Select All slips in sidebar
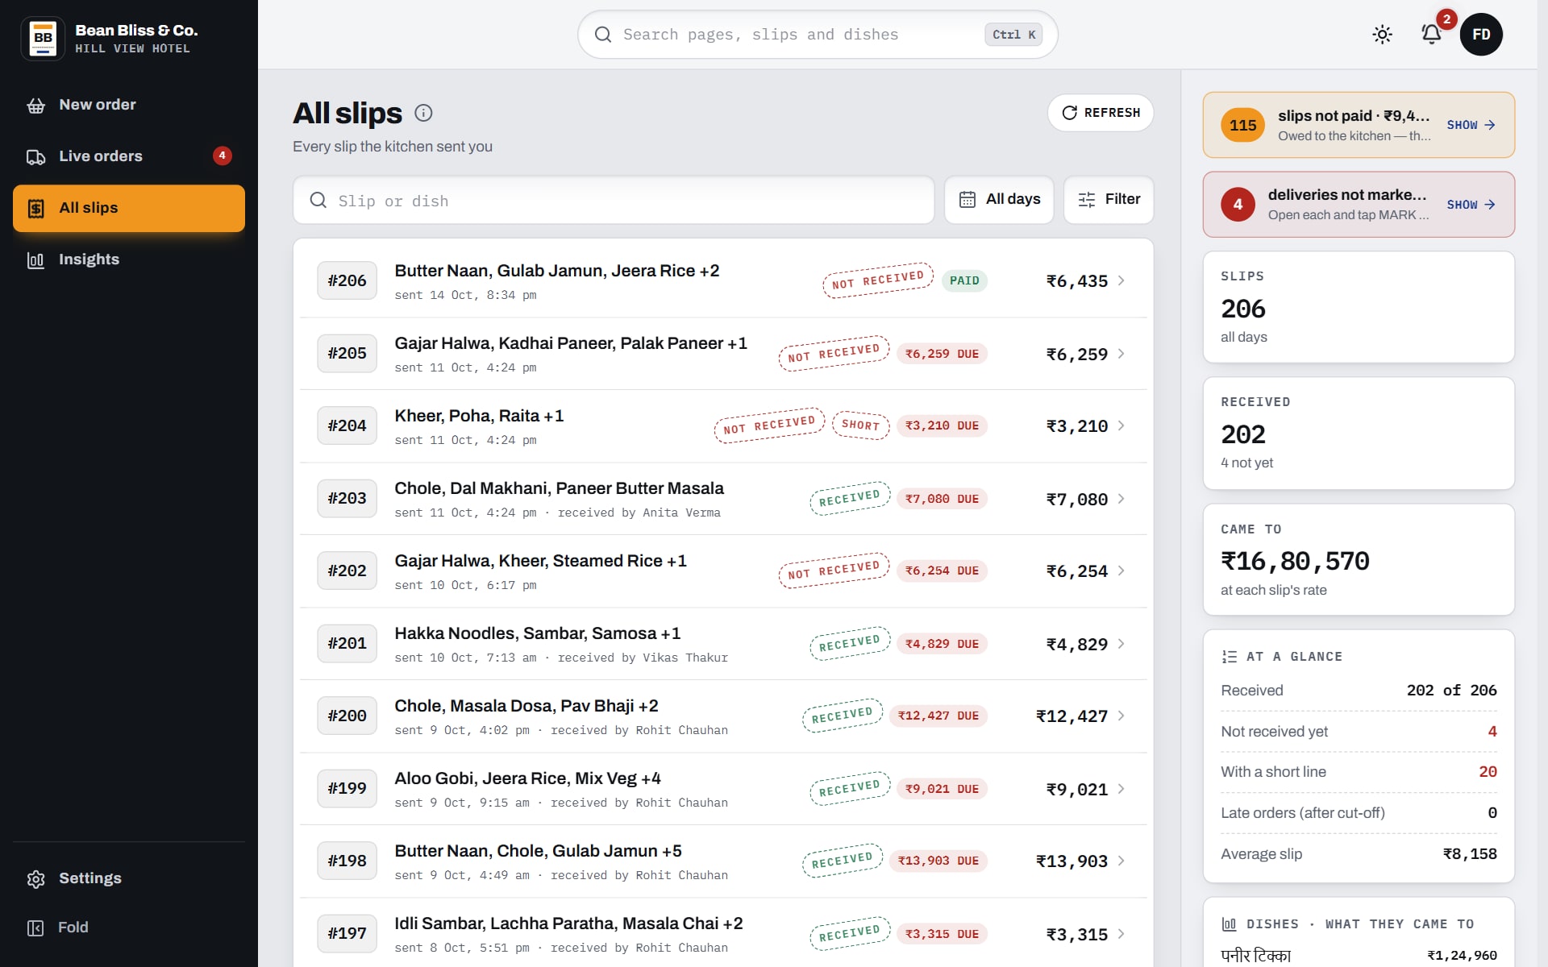Image resolution: width=1548 pixels, height=967 pixels. (129, 208)
